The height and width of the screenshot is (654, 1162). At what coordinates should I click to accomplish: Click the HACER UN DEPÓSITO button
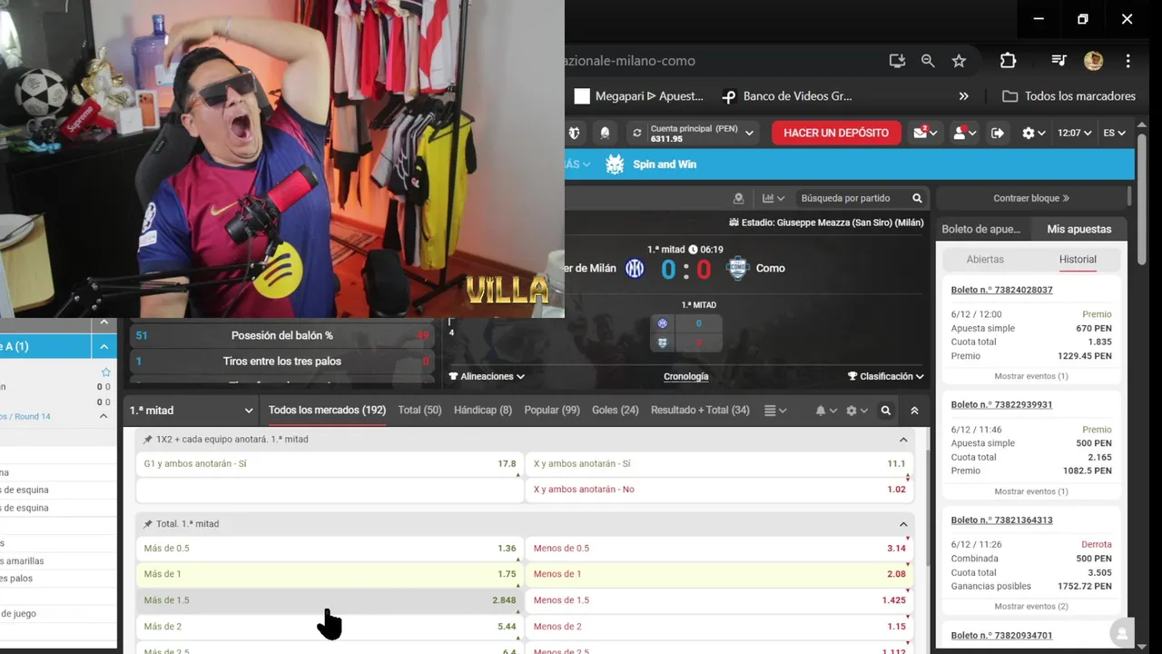coord(836,133)
